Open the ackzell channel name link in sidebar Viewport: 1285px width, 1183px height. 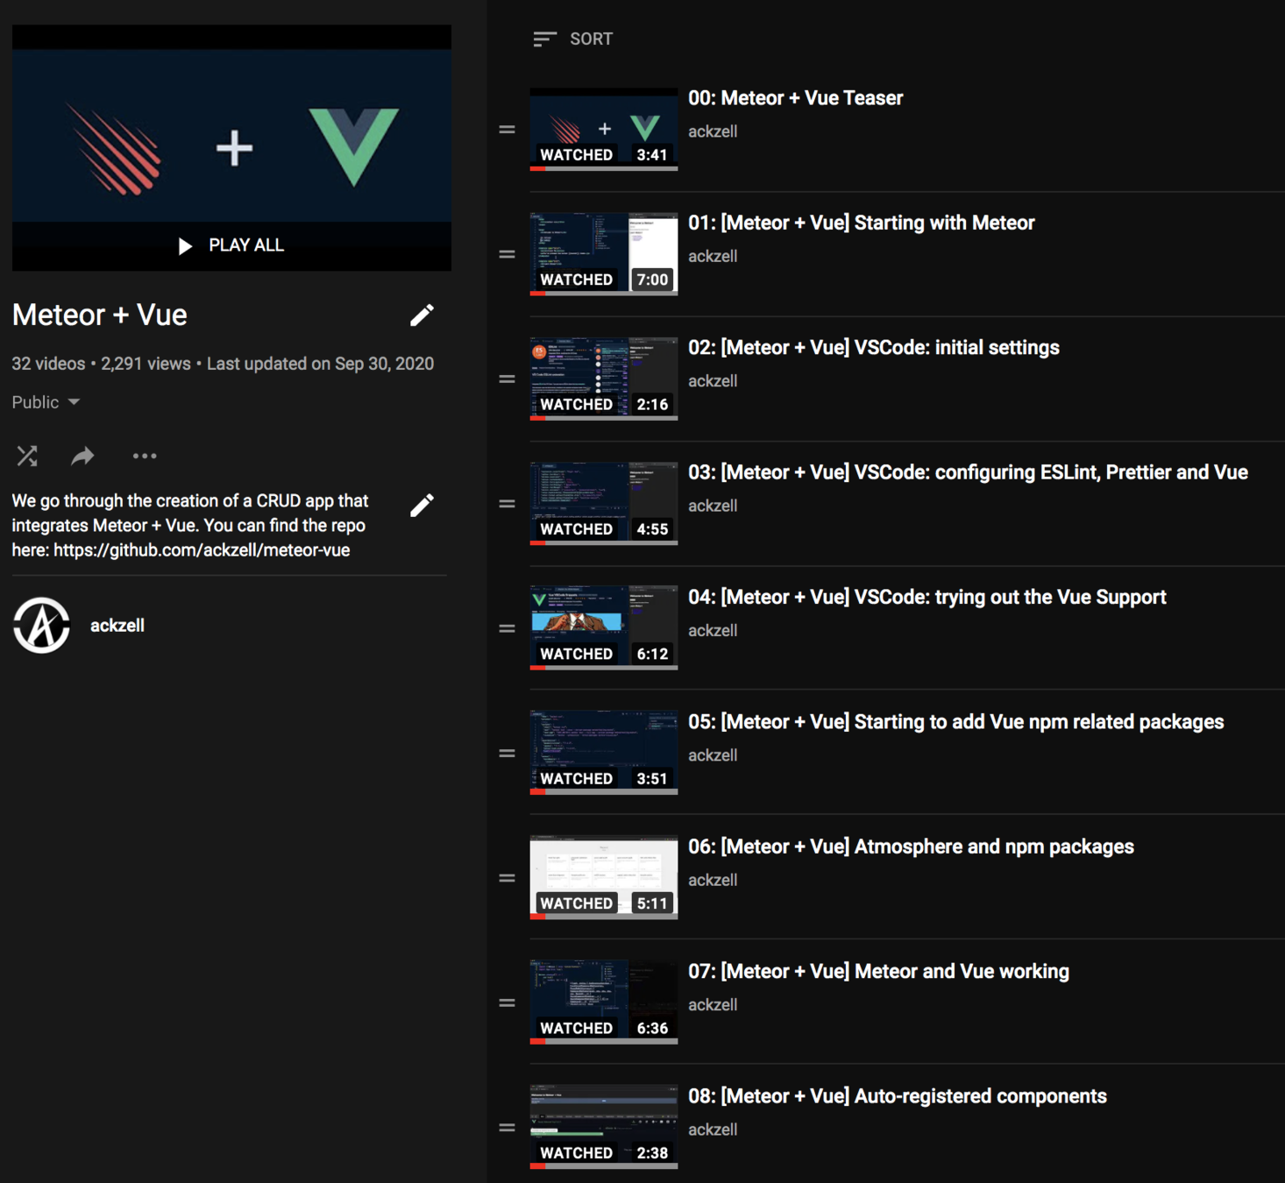[x=117, y=626]
